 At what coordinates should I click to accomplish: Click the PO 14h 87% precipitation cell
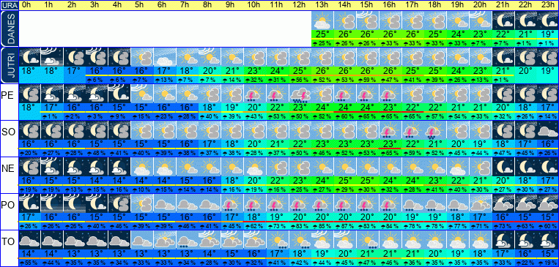345,227
